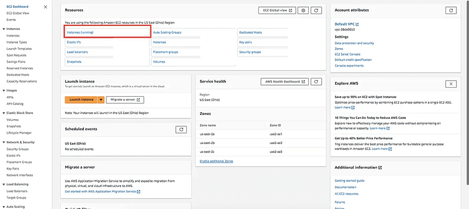
Task: Collapse the Instances sidebar section
Action: [x=4, y=29]
